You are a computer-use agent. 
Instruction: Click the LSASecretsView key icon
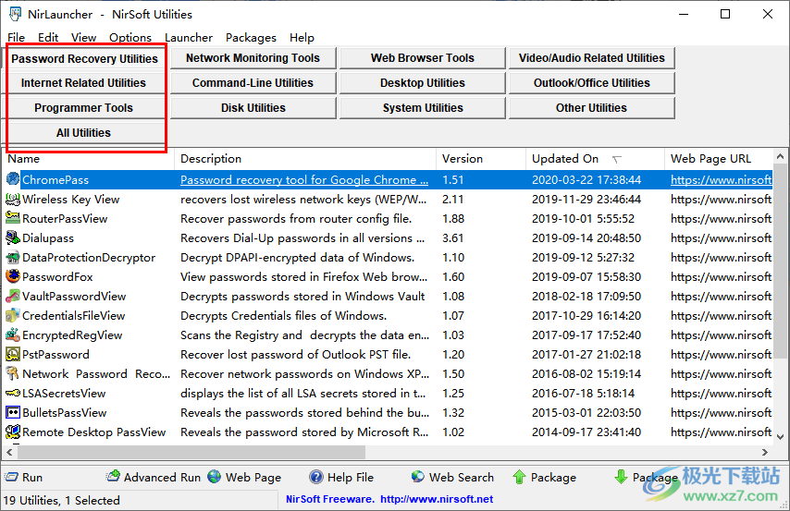click(13, 394)
